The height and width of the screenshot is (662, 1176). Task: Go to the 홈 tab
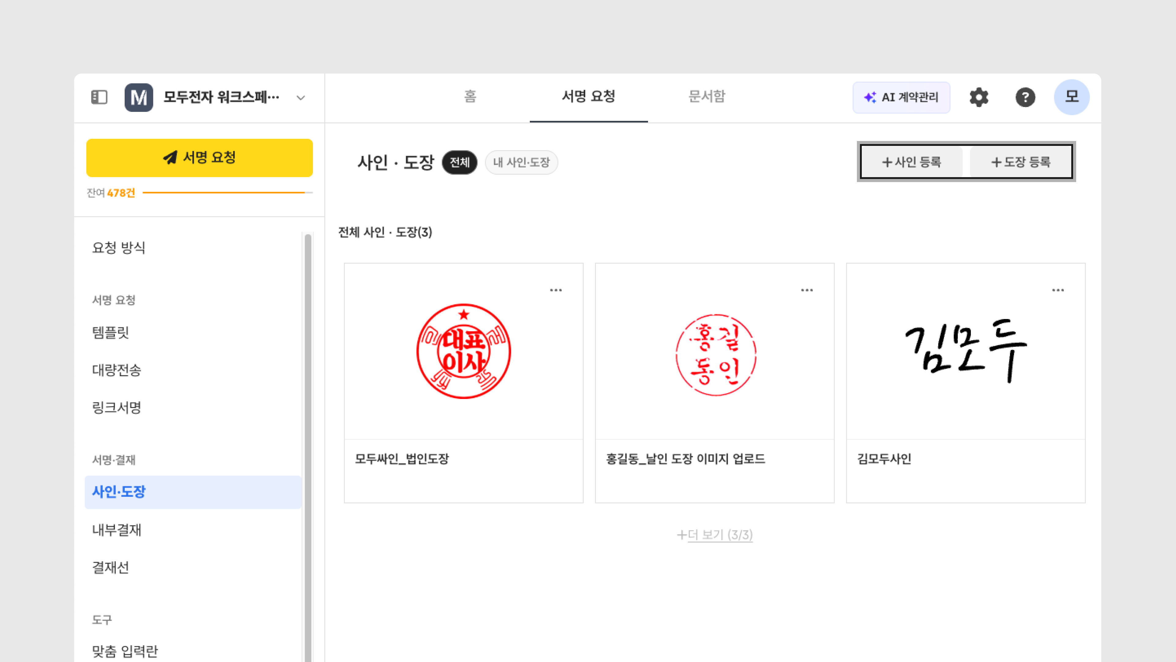coord(470,97)
